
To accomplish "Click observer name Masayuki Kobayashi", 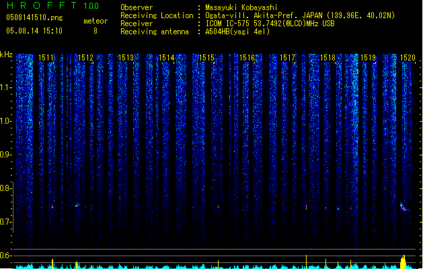I will click(241, 7).
